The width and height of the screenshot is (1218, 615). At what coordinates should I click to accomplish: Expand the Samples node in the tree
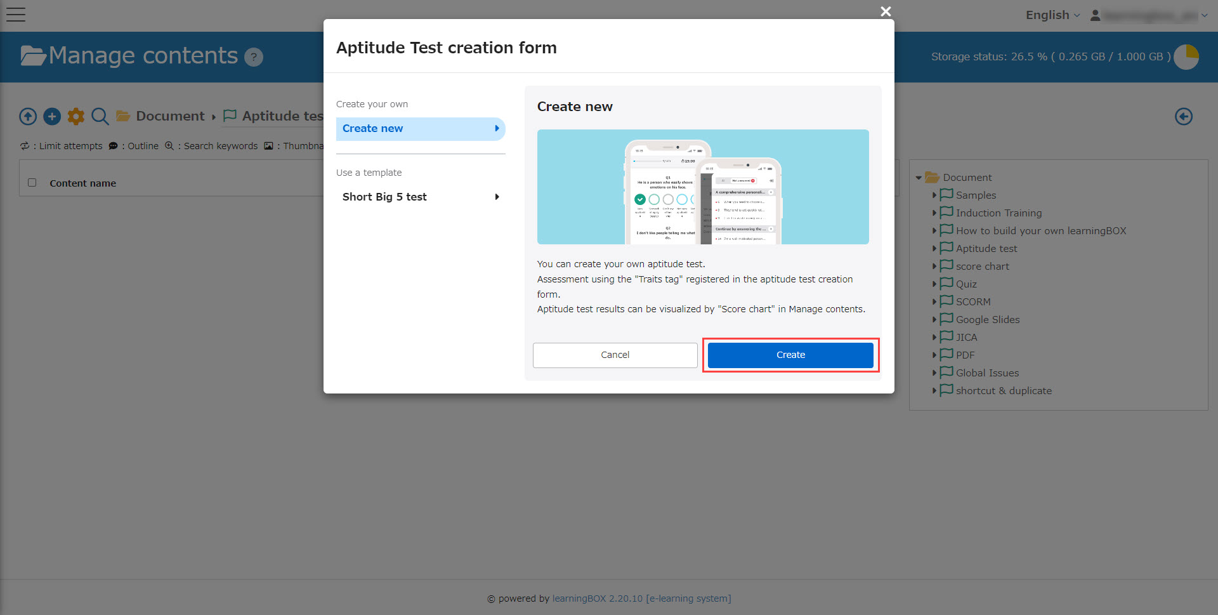pyautogui.click(x=935, y=195)
